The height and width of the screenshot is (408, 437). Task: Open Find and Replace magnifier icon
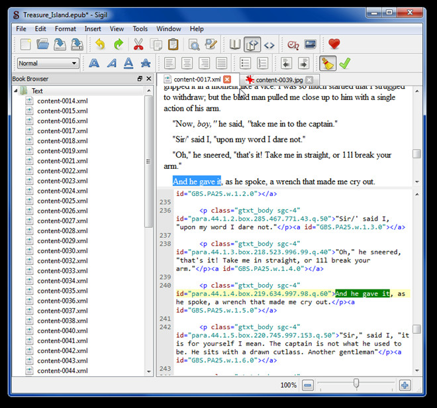(x=194, y=44)
